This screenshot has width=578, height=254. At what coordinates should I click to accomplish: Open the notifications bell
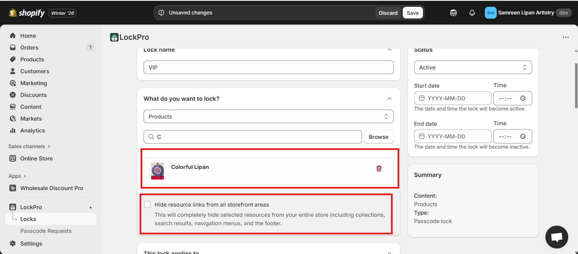click(472, 13)
